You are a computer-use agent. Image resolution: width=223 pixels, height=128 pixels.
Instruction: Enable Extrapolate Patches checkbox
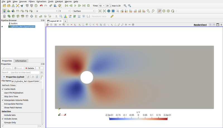click(x=3, y=104)
